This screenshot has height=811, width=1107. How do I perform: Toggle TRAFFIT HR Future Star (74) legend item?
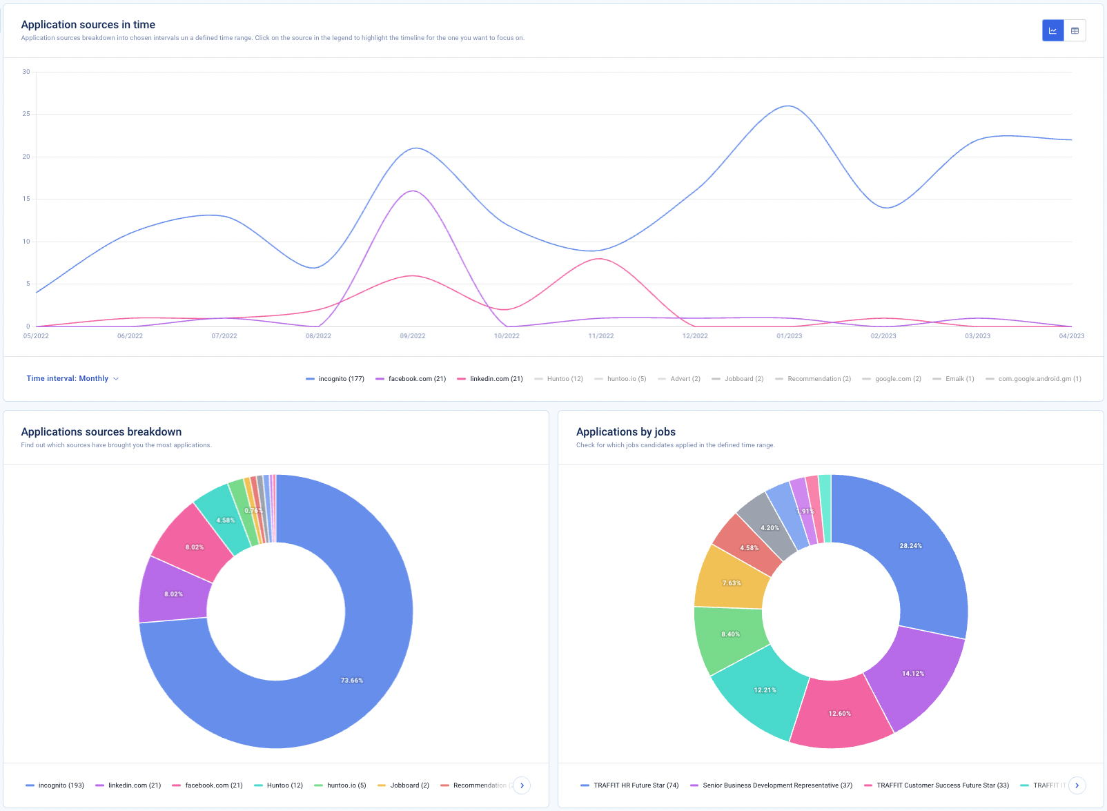pos(630,785)
